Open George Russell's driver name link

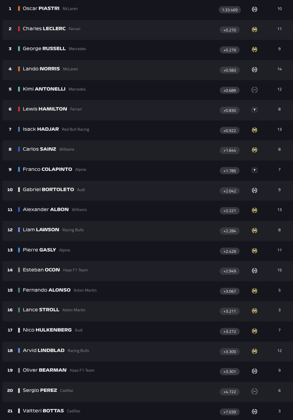44,49
